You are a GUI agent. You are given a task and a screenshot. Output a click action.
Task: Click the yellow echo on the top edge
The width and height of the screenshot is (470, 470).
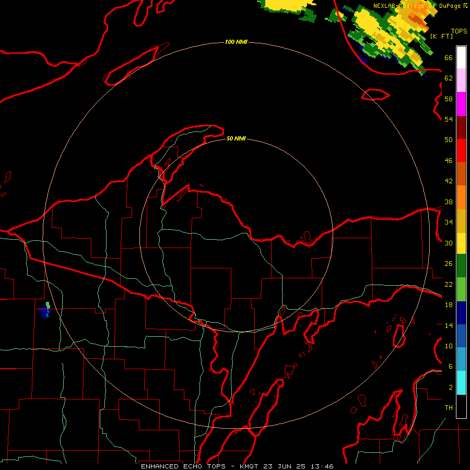click(x=288, y=6)
